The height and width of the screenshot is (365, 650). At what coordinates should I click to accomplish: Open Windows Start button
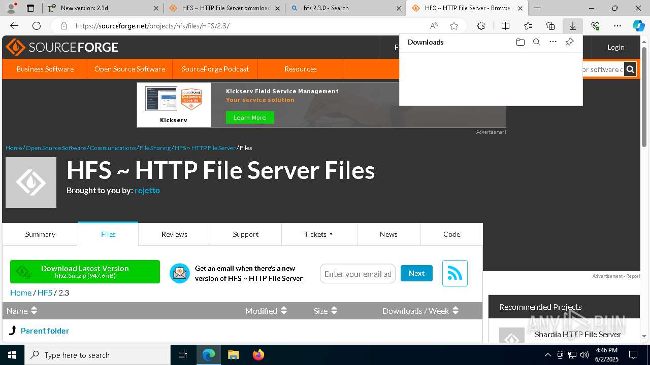(12, 355)
